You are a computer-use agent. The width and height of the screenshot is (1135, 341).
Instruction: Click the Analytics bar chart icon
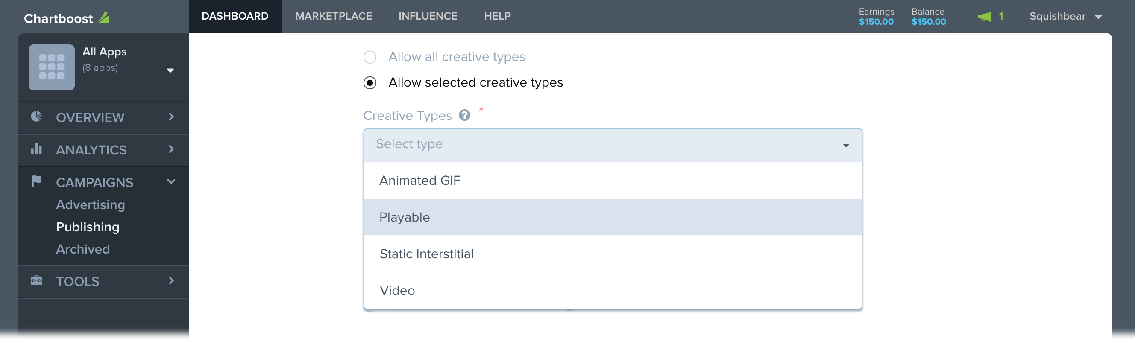coord(37,149)
